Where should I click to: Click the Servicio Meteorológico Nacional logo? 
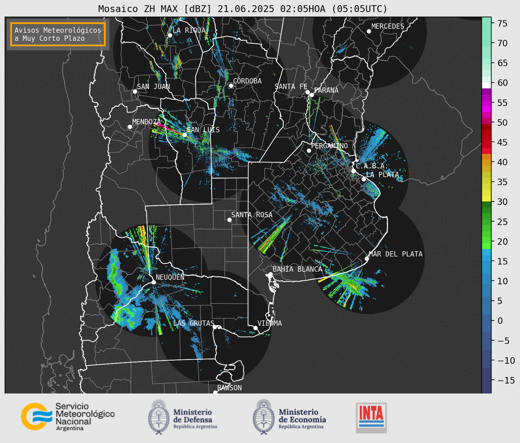68,417
